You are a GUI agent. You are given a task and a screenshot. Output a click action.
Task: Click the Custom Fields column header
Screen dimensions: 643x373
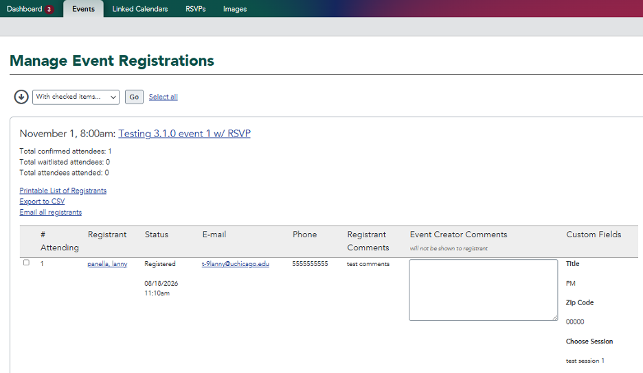click(x=594, y=234)
